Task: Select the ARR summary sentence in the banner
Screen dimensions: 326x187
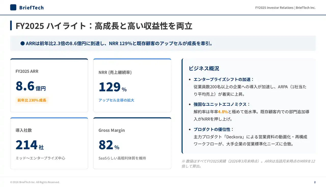Action: tap(119, 44)
